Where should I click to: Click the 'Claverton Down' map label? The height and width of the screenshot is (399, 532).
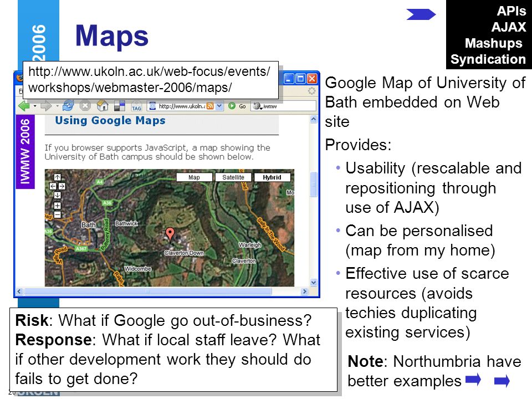point(184,253)
